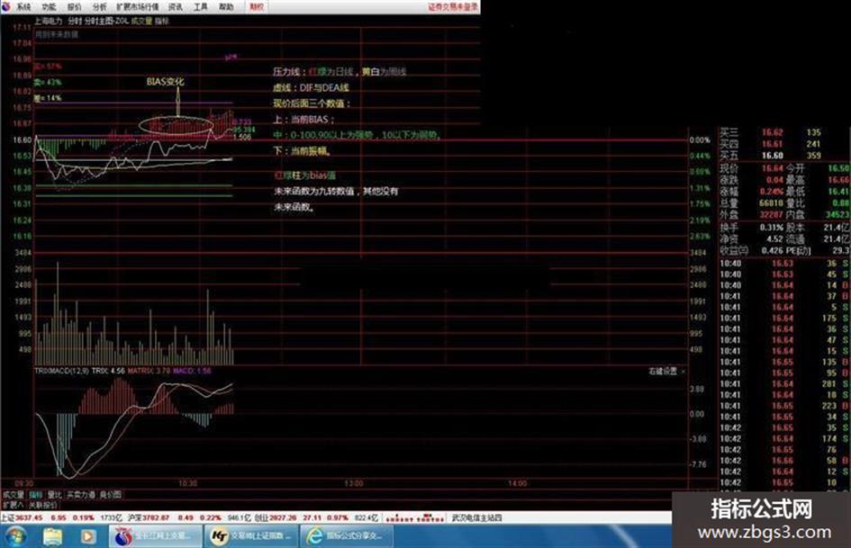The image size is (851, 548).
Task: Click the 换手 0.31% value
Action: click(x=772, y=228)
